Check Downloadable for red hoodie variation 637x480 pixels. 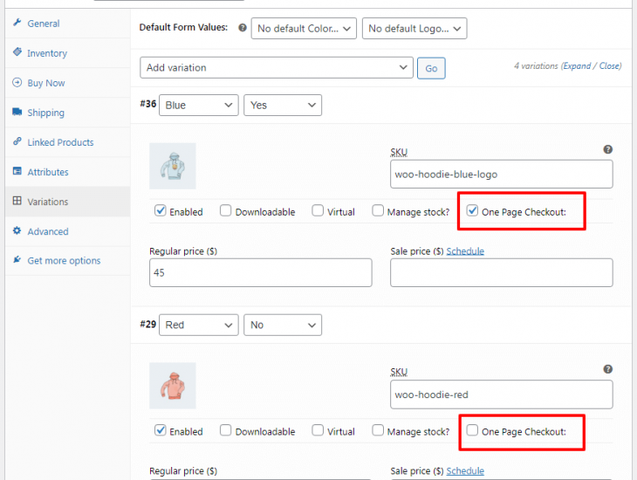pos(225,430)
